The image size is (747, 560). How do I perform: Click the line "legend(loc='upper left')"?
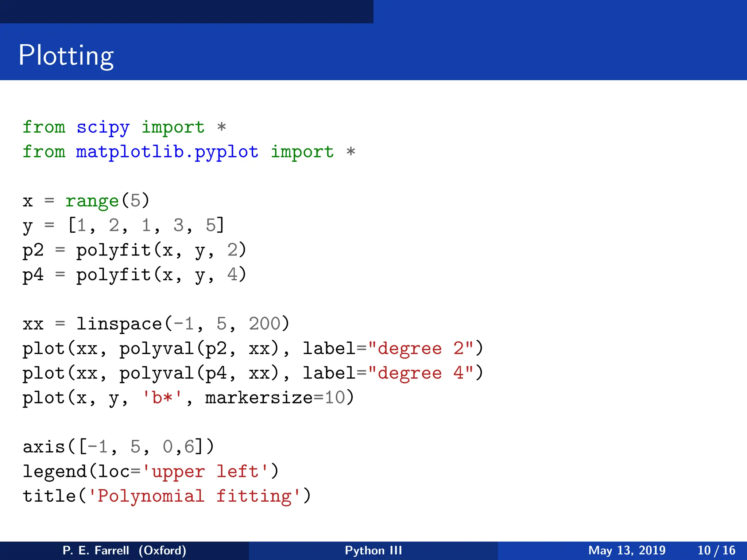coord(151,472)
